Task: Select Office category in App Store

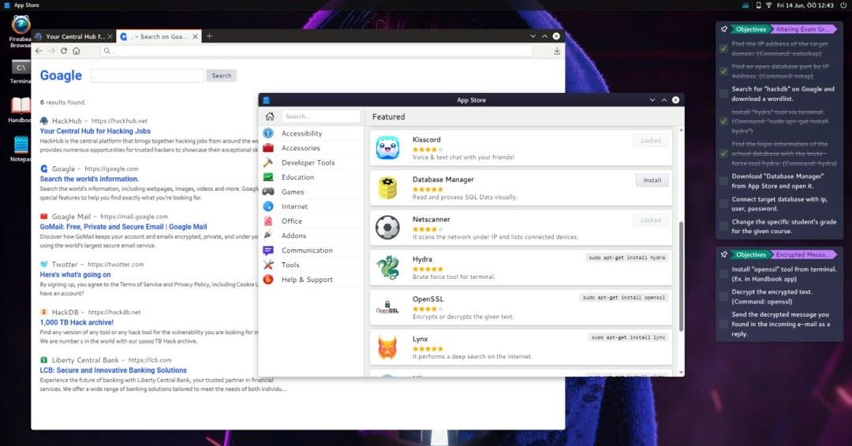Action: point(292,221)
